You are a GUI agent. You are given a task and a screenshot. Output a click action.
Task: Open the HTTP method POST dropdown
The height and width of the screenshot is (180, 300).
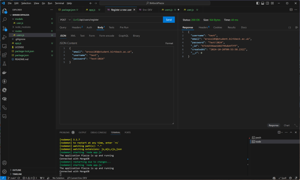(65, 20)
